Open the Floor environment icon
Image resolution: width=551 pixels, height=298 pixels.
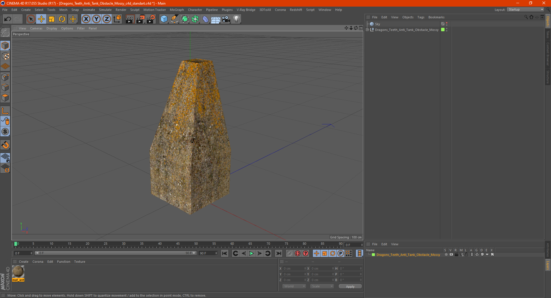click(x=216, y=19)
